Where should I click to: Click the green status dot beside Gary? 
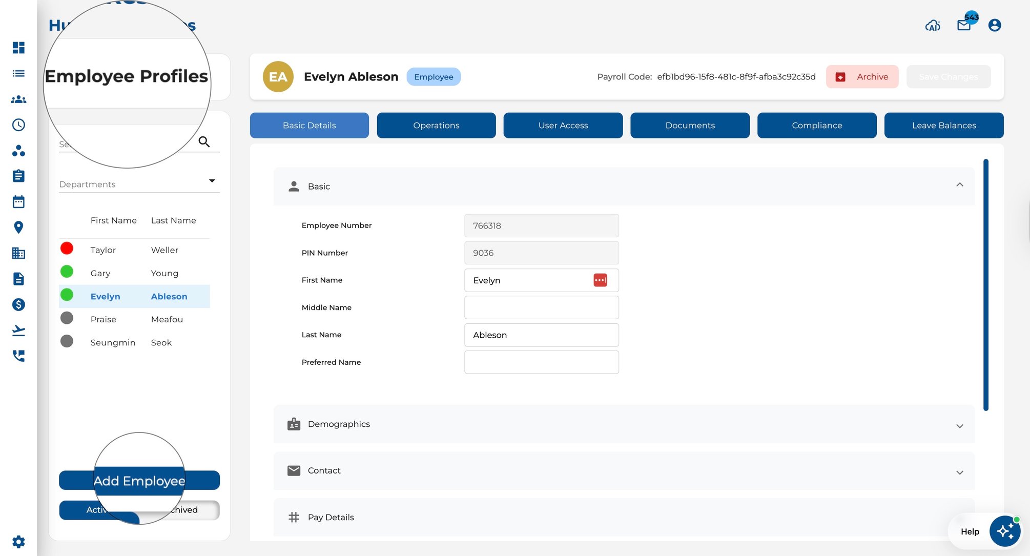coord(67,272)
